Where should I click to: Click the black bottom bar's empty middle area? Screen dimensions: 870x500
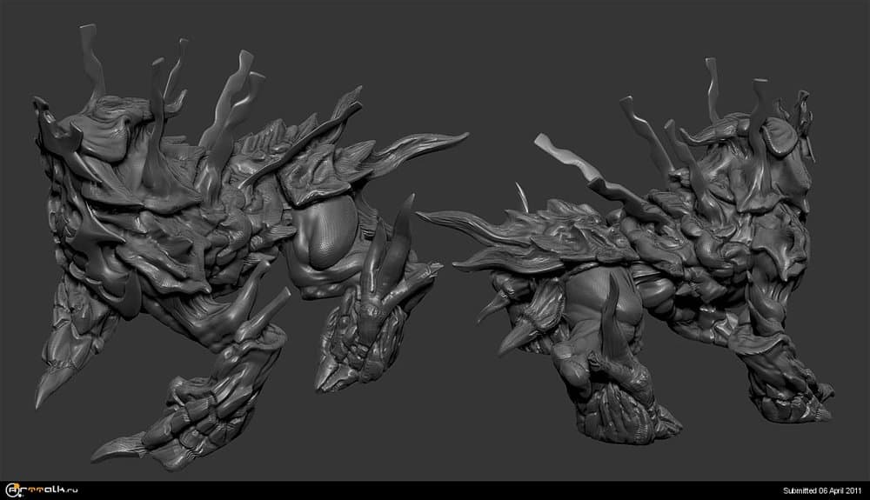435,491
